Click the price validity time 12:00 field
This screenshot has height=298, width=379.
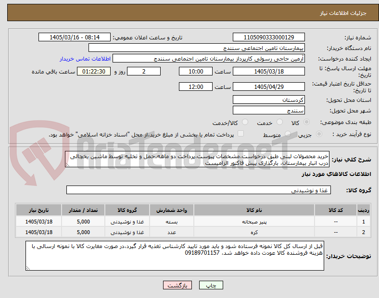click(196, 87)
